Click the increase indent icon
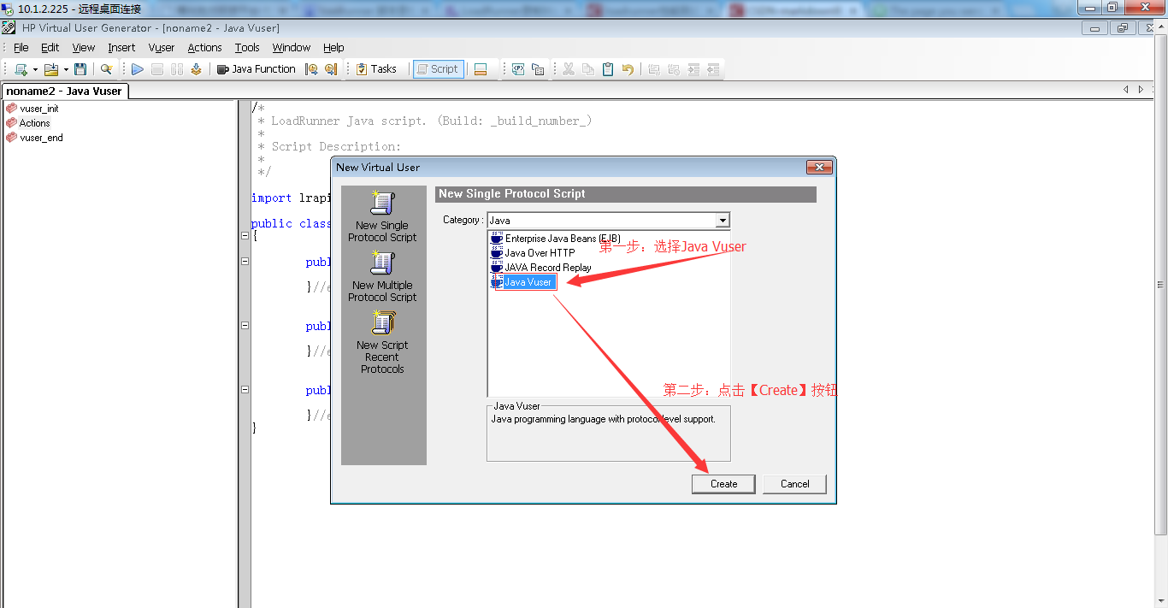 pos(693,69)
